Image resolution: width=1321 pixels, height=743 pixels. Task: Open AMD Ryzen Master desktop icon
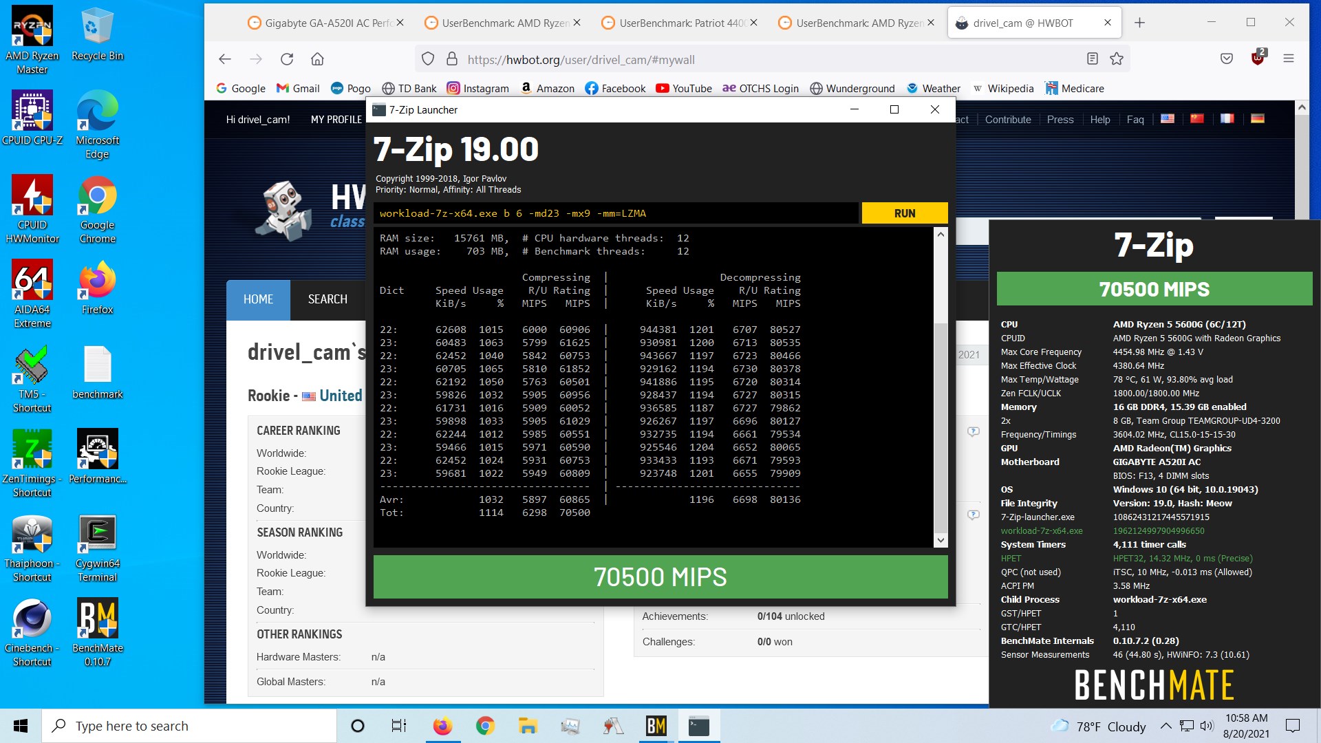pos(32,40)
